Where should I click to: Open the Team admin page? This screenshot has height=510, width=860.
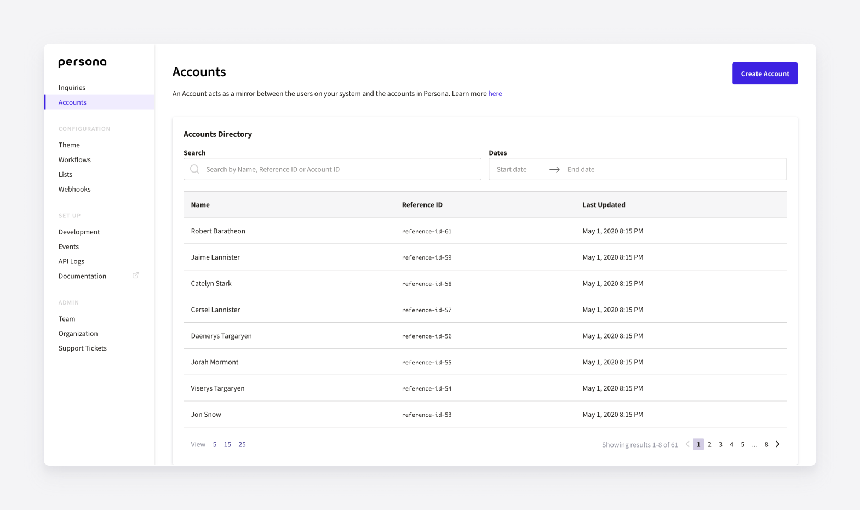coord(67,319)
